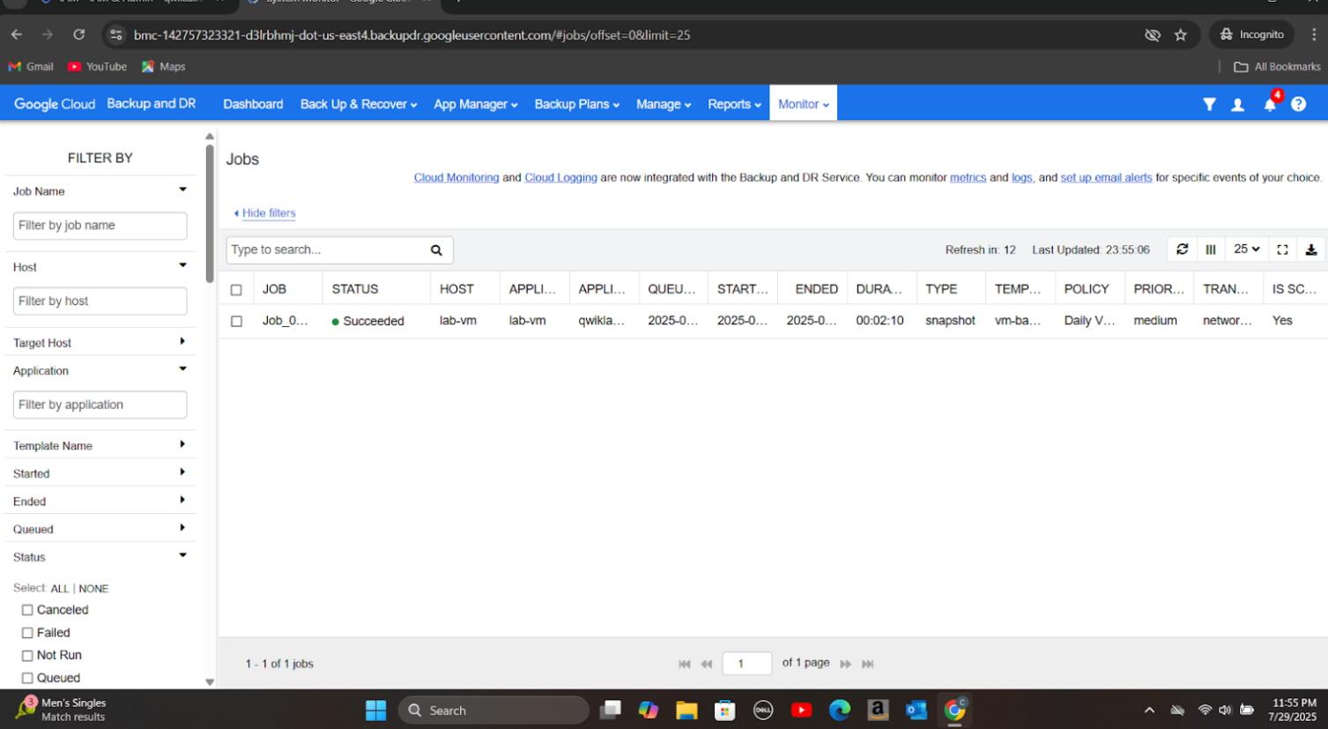This screenshot has width=1328, height=729.
Task: Toggle fullscreen view of jobs table
Action: pos(1282,249)
